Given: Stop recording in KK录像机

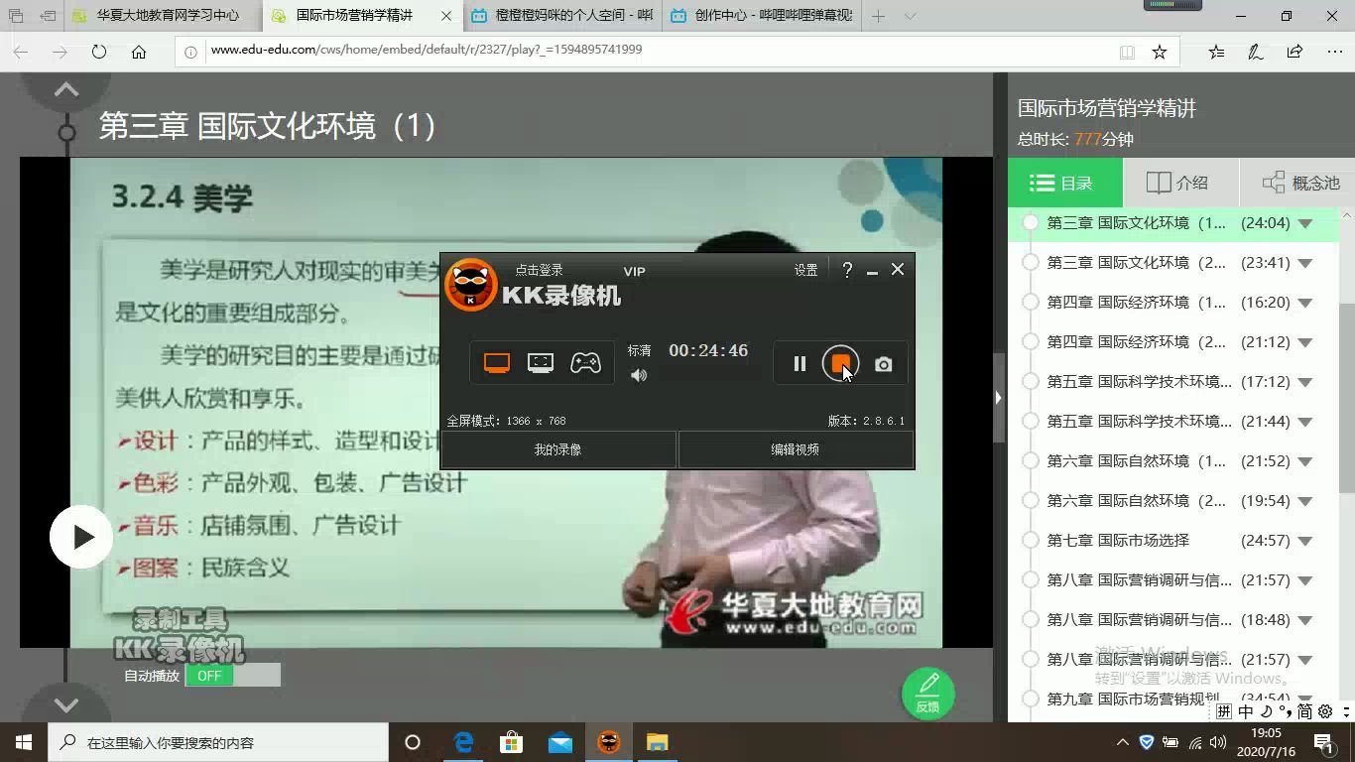Looking at the screenshot, I should pyautogui.click(x=840, y=363).
